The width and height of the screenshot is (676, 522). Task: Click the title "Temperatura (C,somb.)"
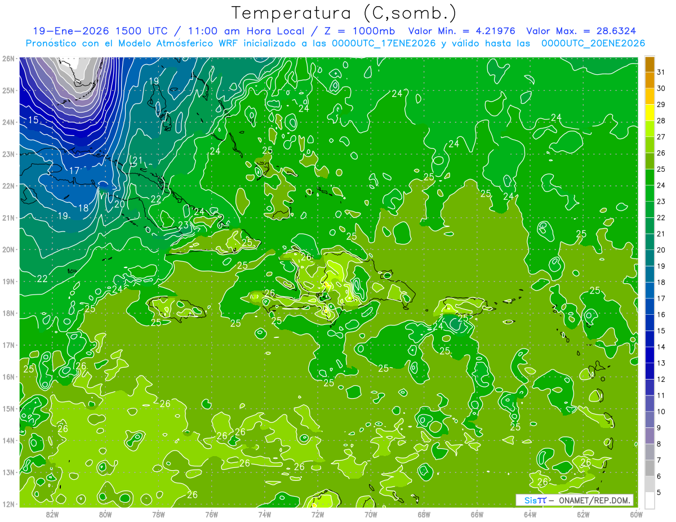(x=344, y=14)
